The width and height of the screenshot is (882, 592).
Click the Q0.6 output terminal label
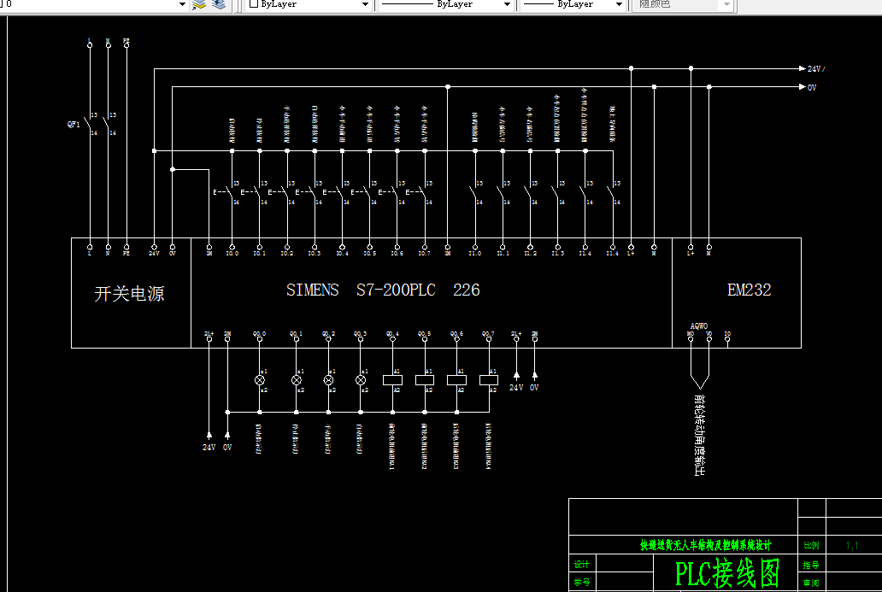tap(456, 333)
